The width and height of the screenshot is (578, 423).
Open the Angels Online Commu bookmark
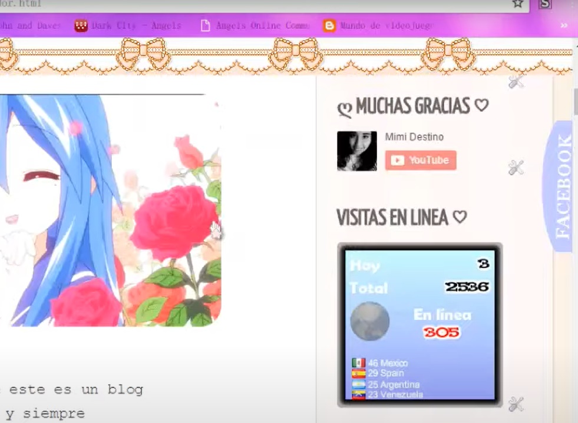(x=255, y=25)
